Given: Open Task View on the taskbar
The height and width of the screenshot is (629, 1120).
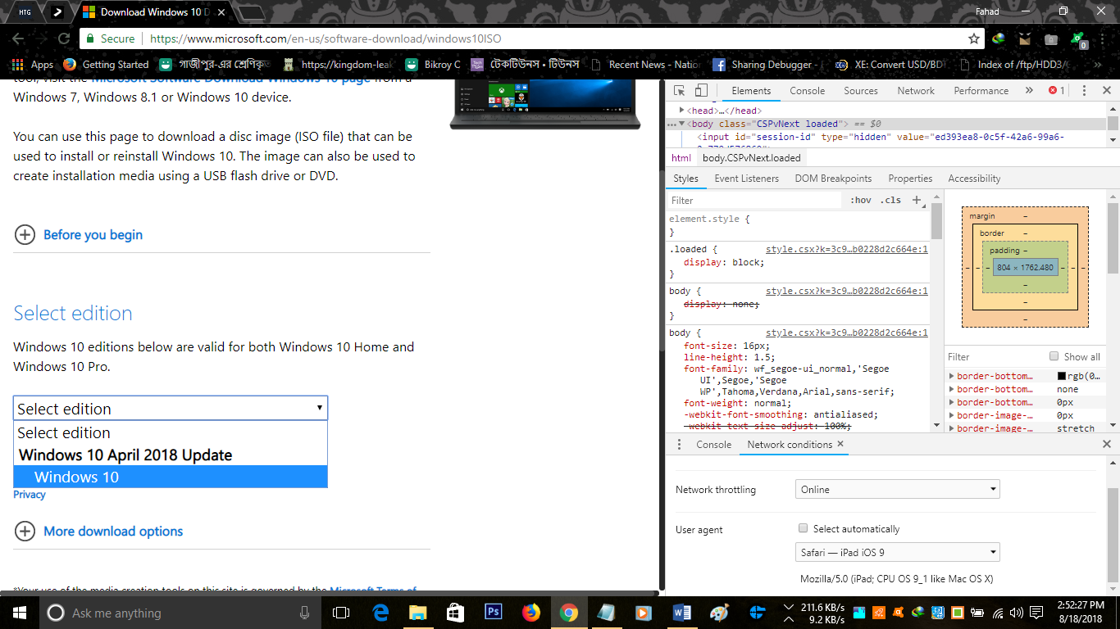Looking at the screenshot, I should [x=341, y=613].
